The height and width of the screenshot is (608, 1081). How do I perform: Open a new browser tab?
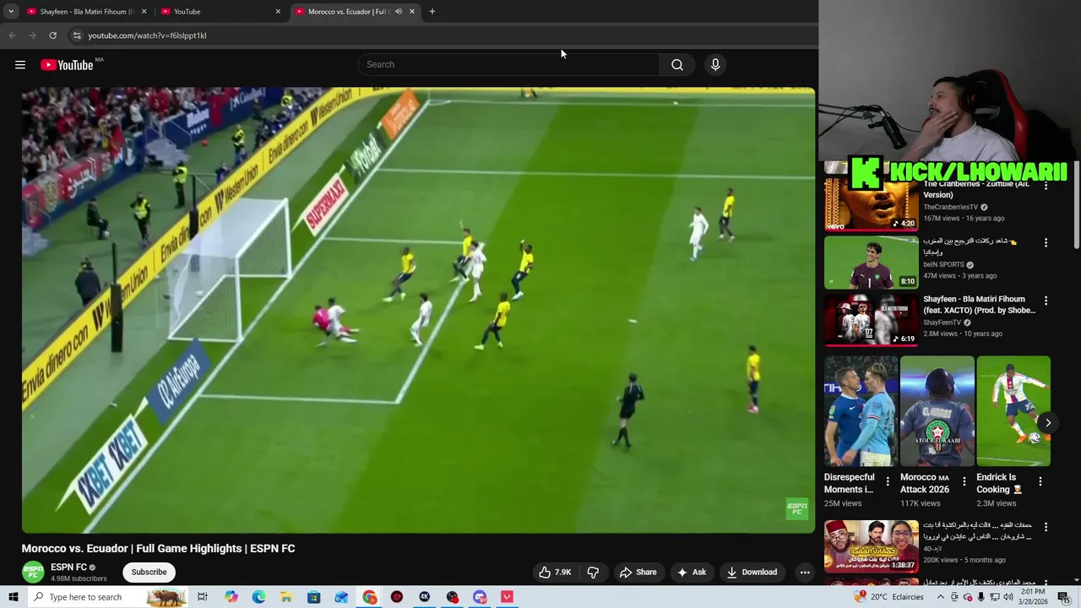pyautogui.click(x=432, y=12)
